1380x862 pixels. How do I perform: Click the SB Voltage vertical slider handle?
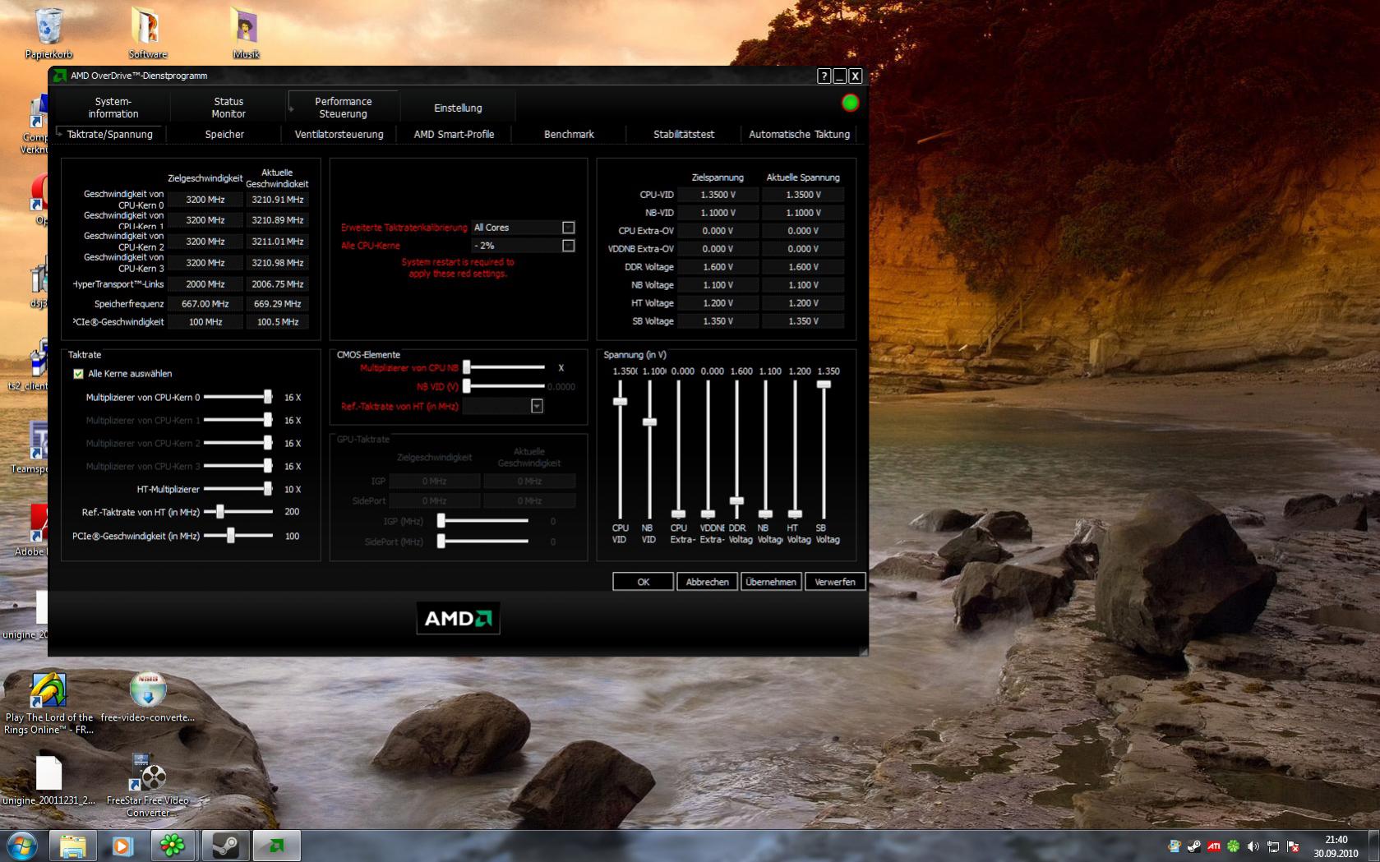(x=824, y=385)
